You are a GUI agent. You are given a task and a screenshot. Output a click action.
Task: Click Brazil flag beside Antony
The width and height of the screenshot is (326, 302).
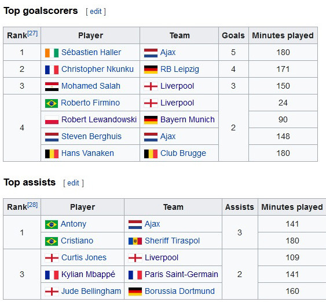52,224
